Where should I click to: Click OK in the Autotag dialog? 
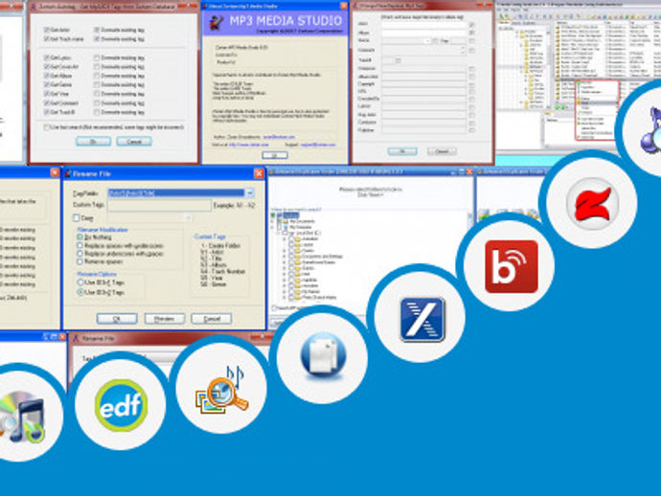pyautogui.click(x=93, y=142)
